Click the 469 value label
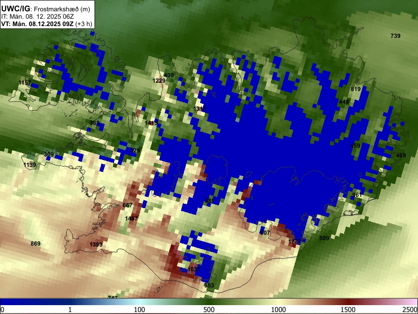418x314 pixels. [401, 156]
